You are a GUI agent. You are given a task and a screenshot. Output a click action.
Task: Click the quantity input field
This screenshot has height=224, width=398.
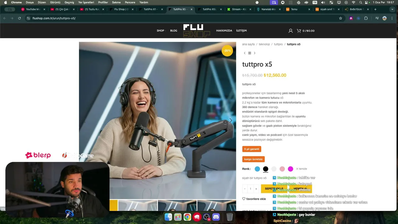(x=250, y=189)
